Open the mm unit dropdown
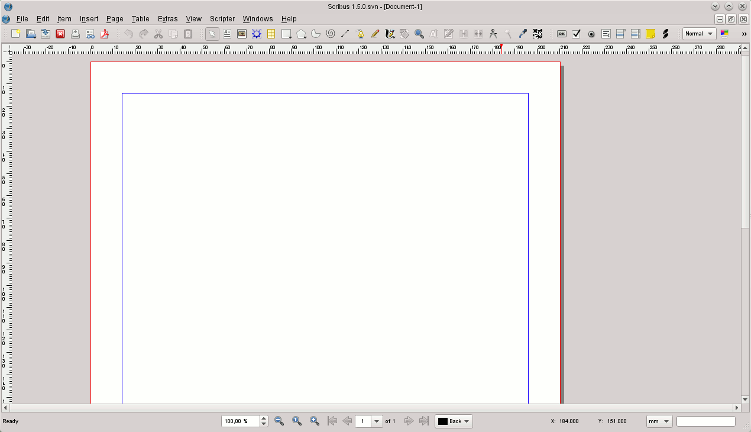This screenshot has width=751, height=432. (x=659, y=421)
